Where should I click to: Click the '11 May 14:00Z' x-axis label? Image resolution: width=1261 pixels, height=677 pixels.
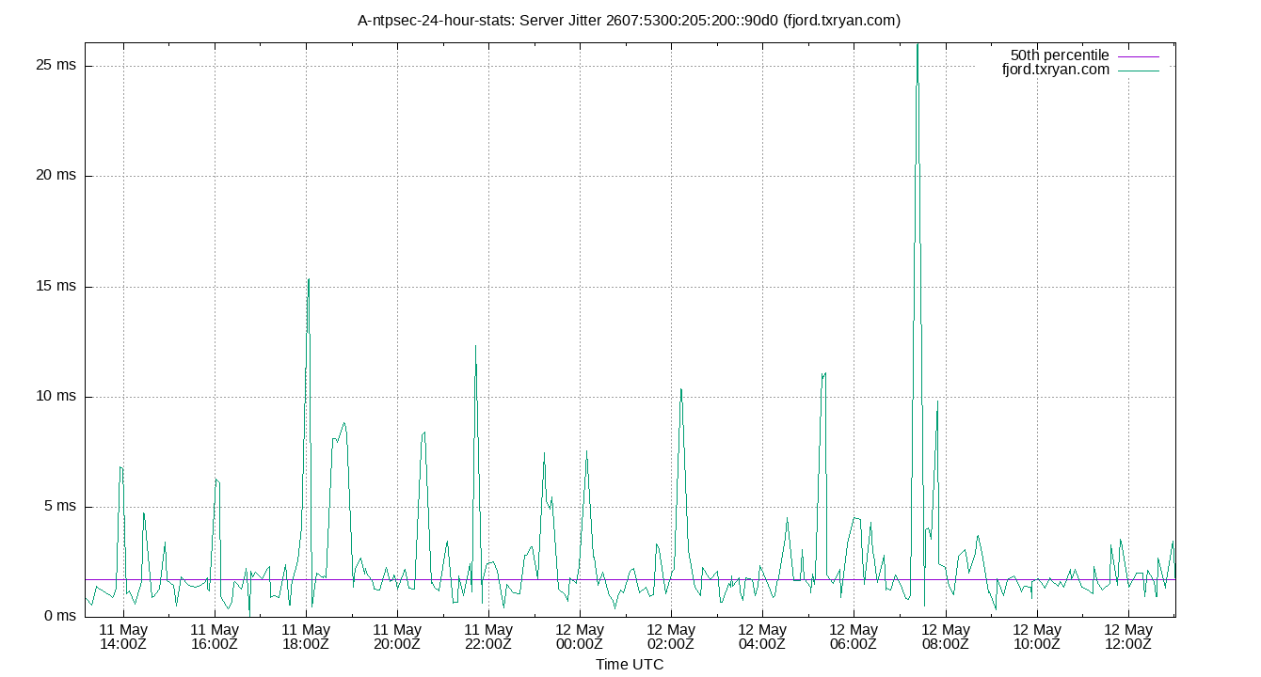[x=123, y=637]
